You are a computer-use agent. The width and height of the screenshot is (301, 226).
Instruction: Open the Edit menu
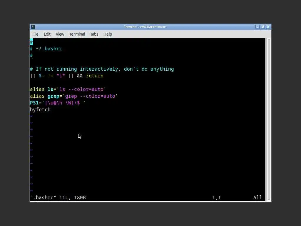(x=47, y=34)
